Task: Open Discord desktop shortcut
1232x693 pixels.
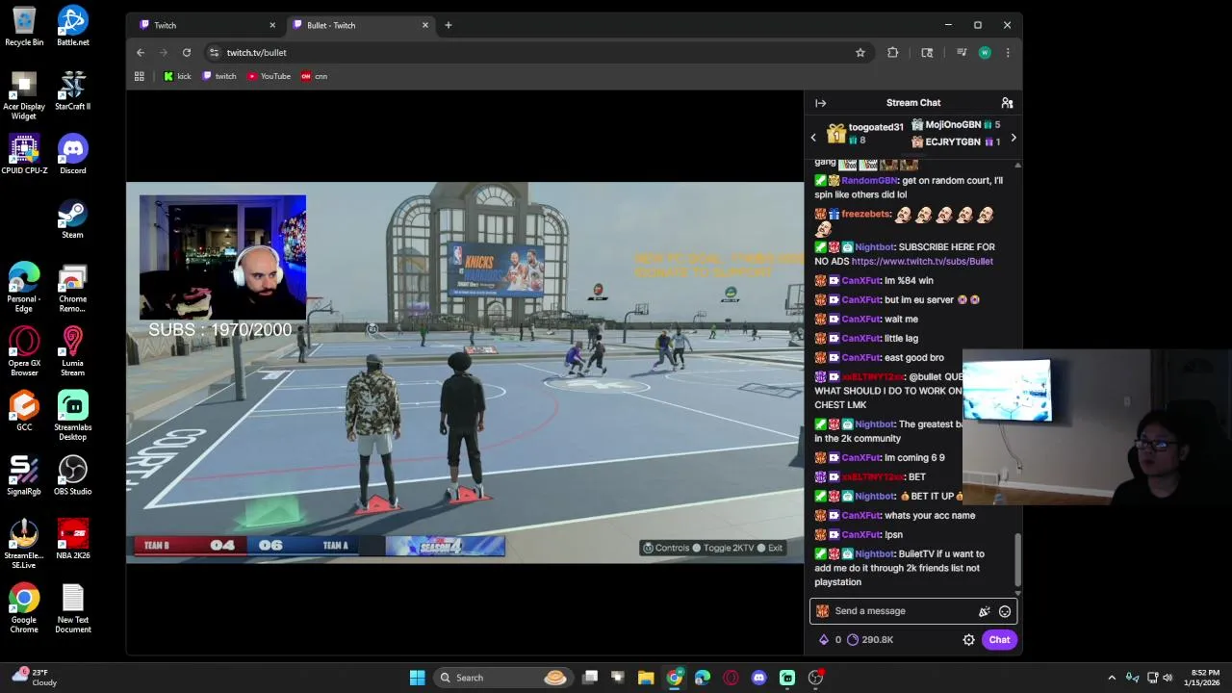Action: point(72,155)
